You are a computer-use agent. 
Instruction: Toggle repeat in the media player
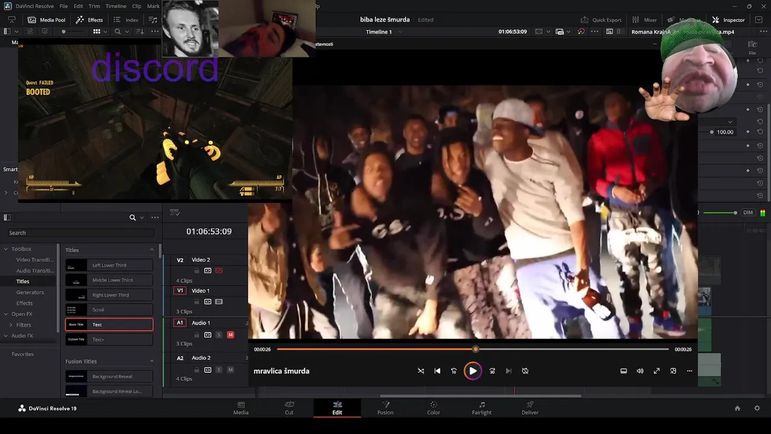click(x=525, y=371)
